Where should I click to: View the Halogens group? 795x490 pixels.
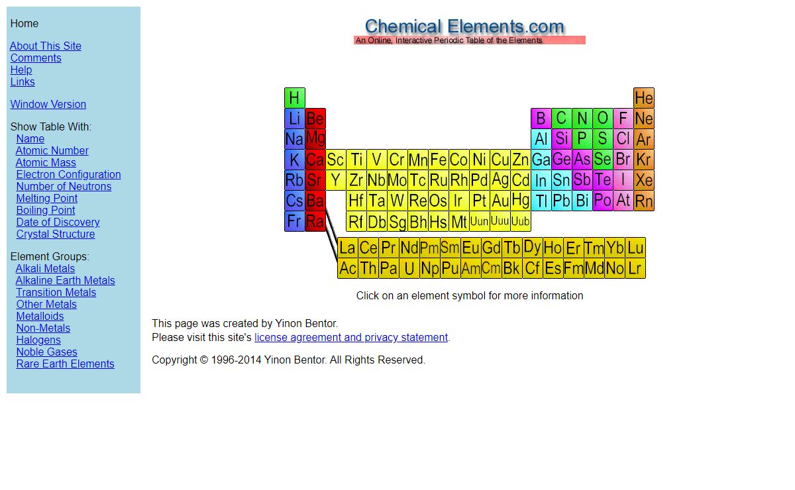(x=38, y=340)
